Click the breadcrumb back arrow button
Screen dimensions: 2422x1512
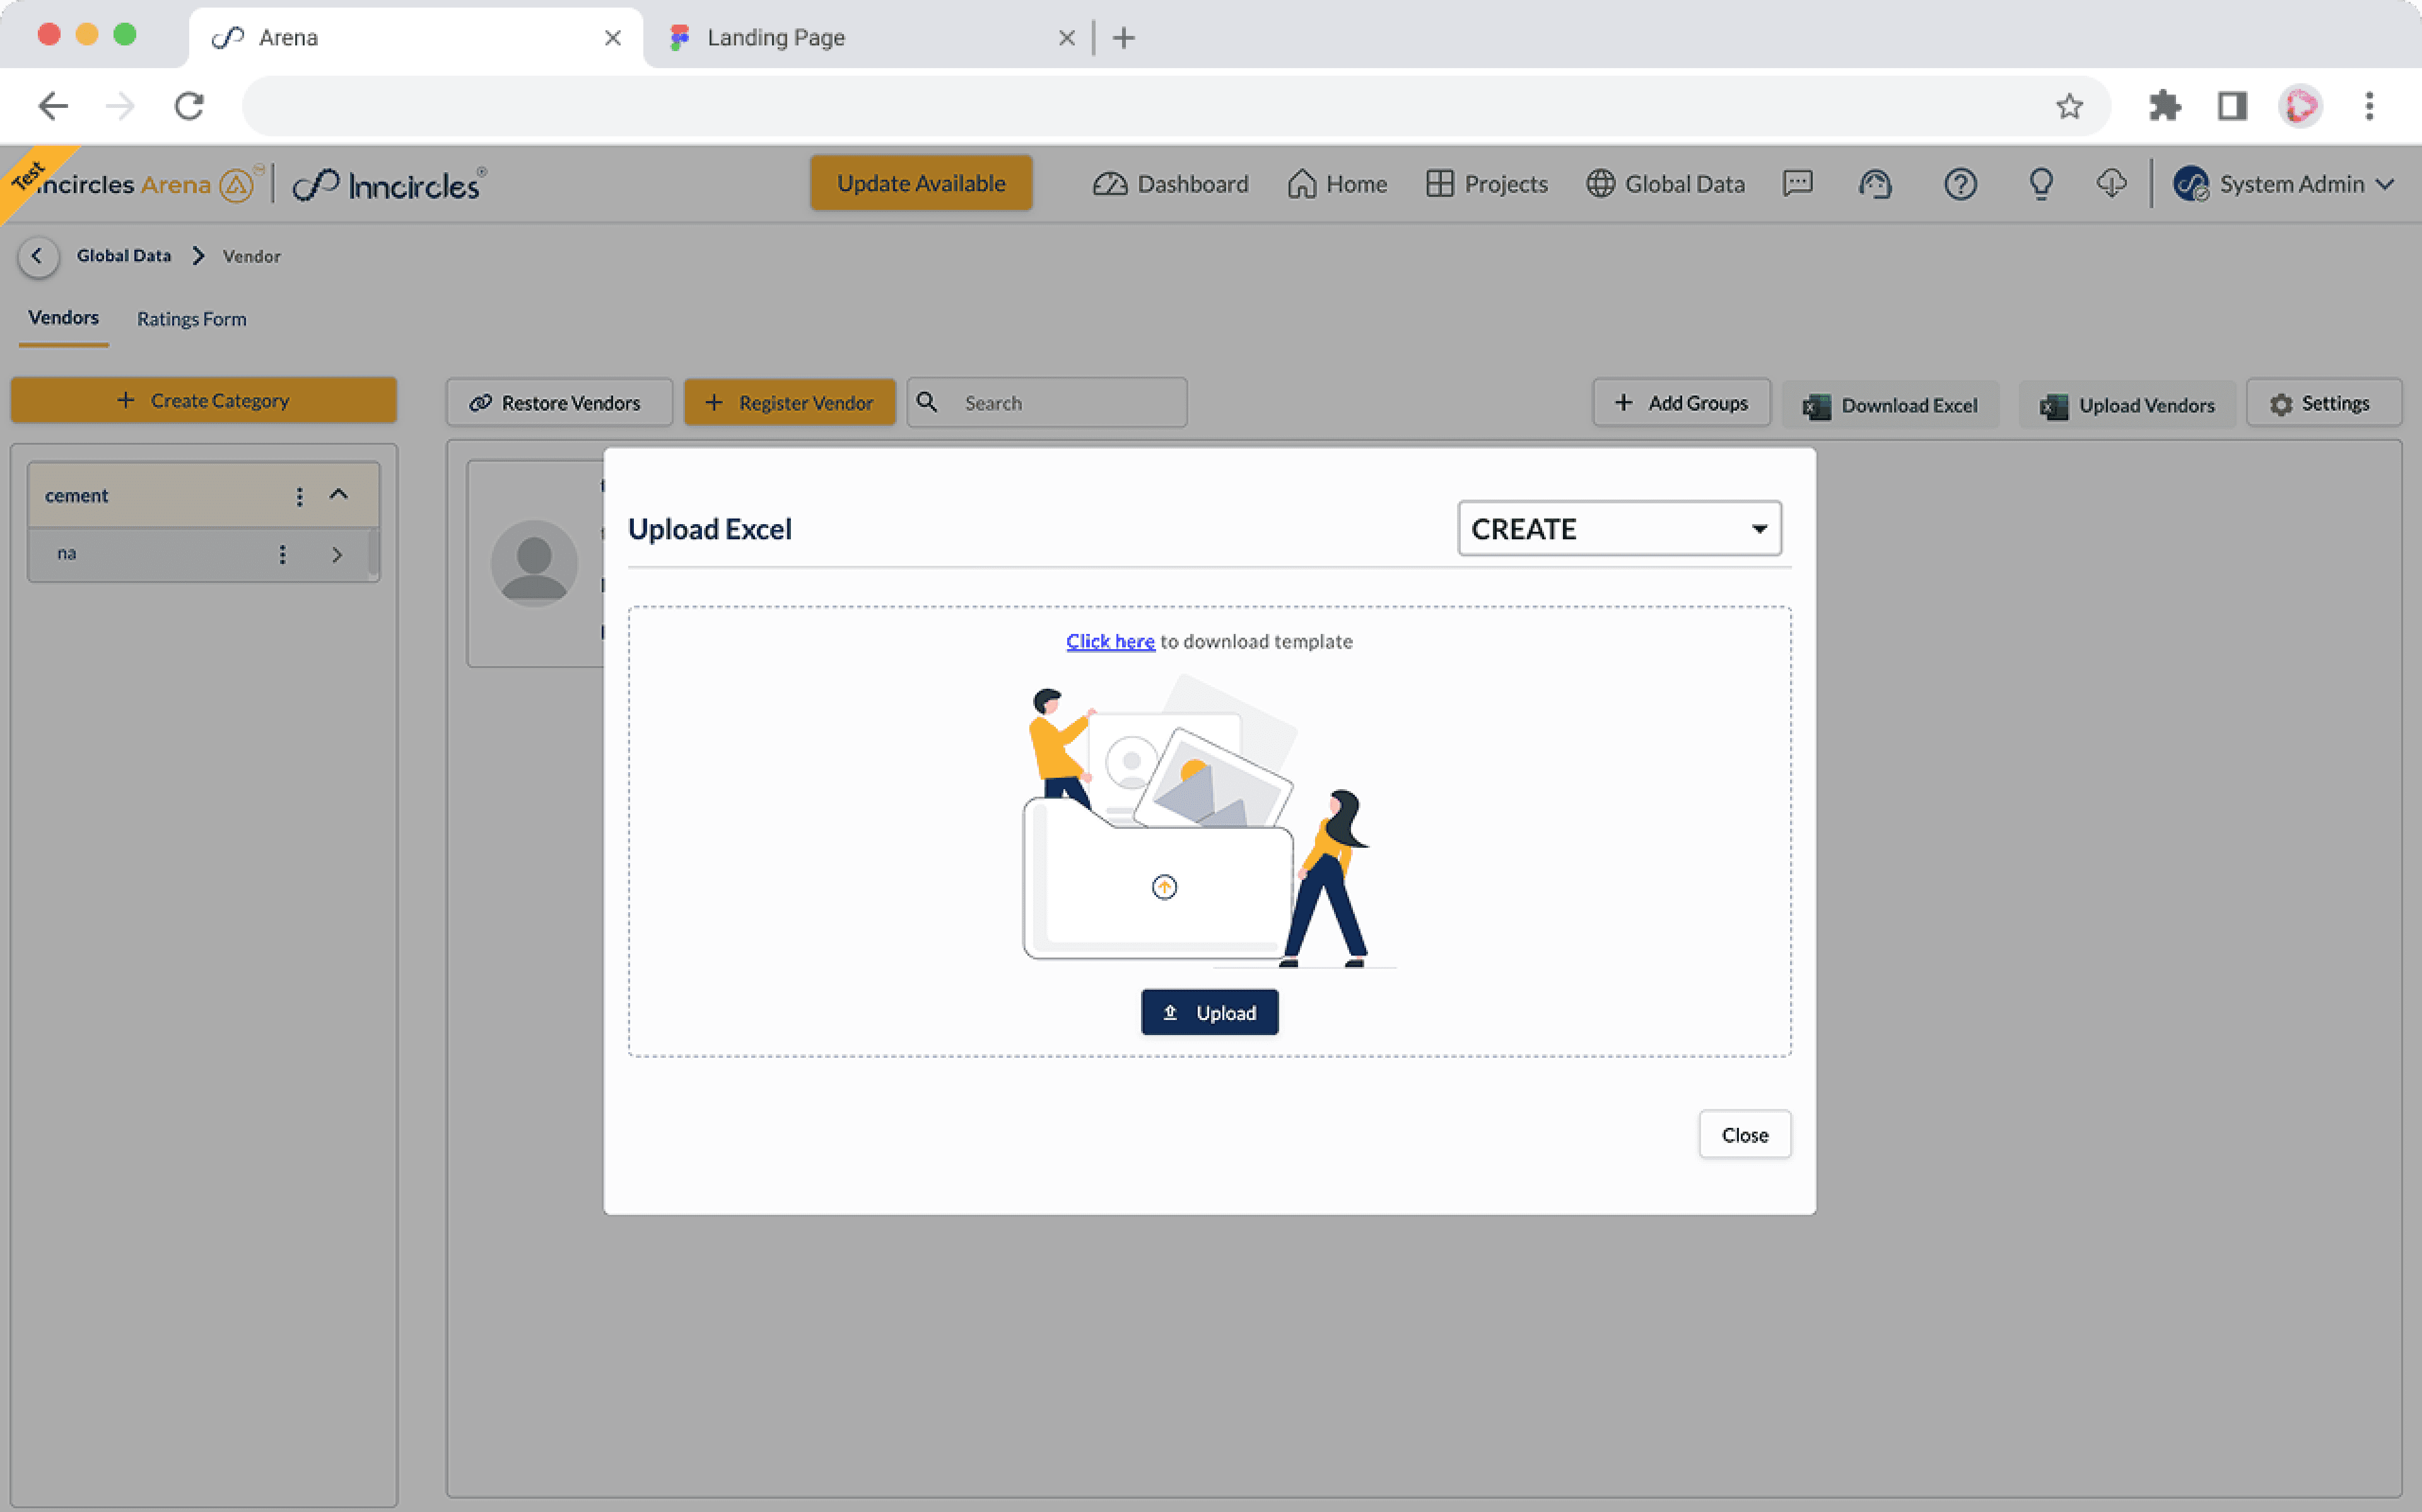[x=38, y=256]
